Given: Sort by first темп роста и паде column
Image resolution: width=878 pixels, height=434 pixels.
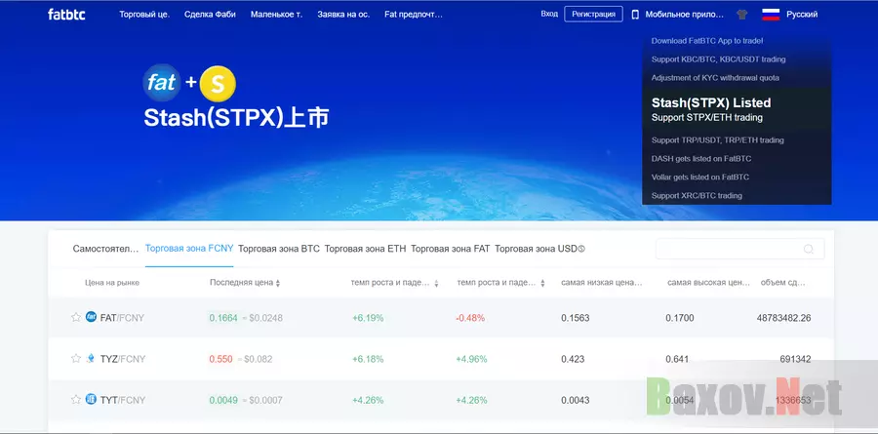Looking at the screenshot, I should tap(437, 284).
